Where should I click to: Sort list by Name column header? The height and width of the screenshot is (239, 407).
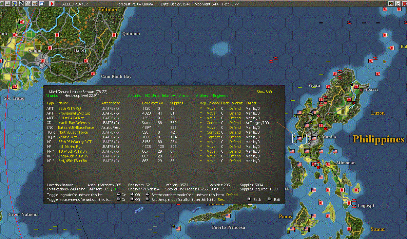coord(63,103)
